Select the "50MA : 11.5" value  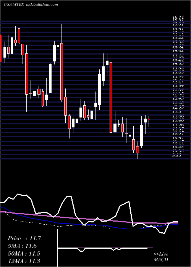coord(24,253)
